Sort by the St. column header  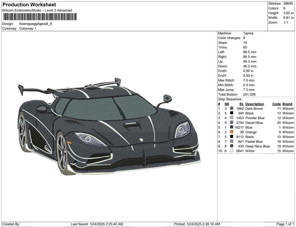pyautogui.click(x=241, y=104)
